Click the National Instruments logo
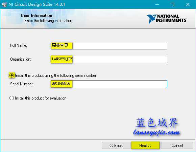The width and height of the screenshot is (196, 152). [167, 19]
